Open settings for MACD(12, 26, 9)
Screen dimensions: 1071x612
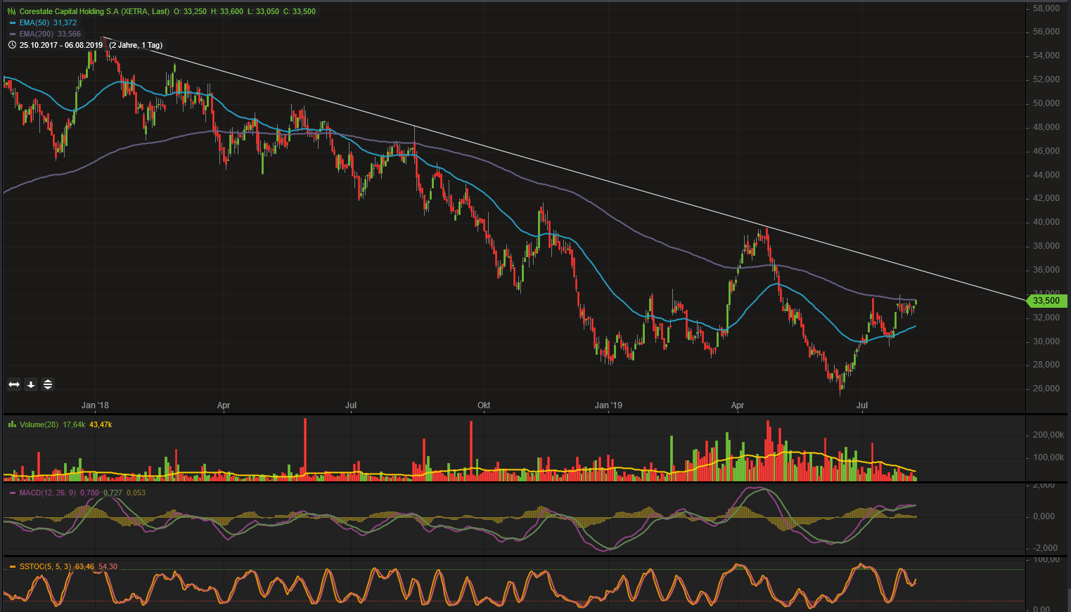coord(46,493)
